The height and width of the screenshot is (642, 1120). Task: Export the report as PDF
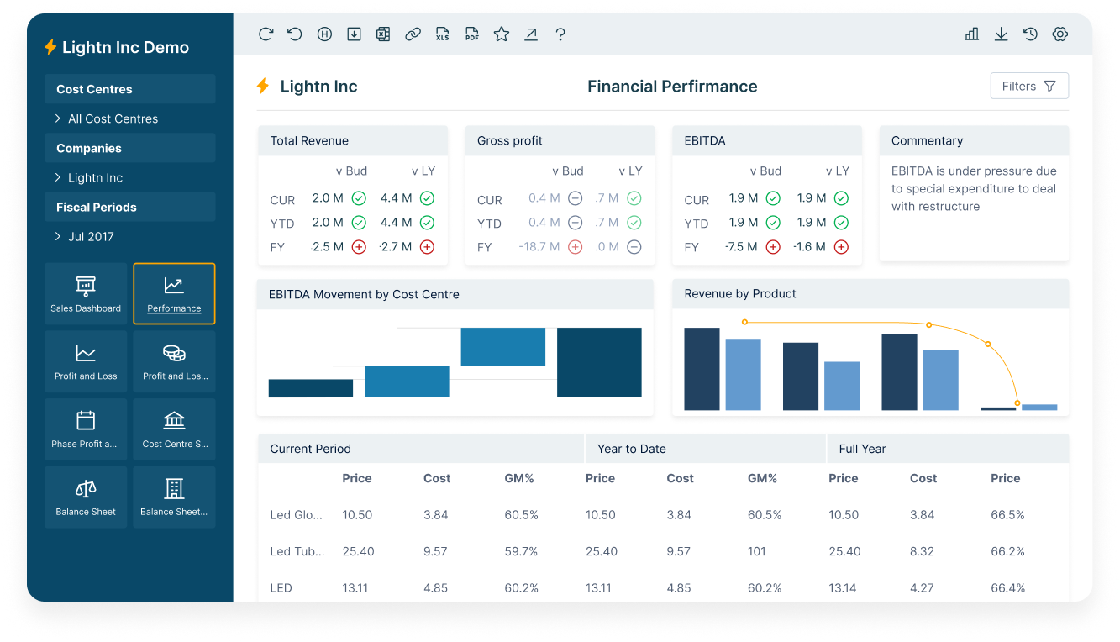[x=472, y=34]
